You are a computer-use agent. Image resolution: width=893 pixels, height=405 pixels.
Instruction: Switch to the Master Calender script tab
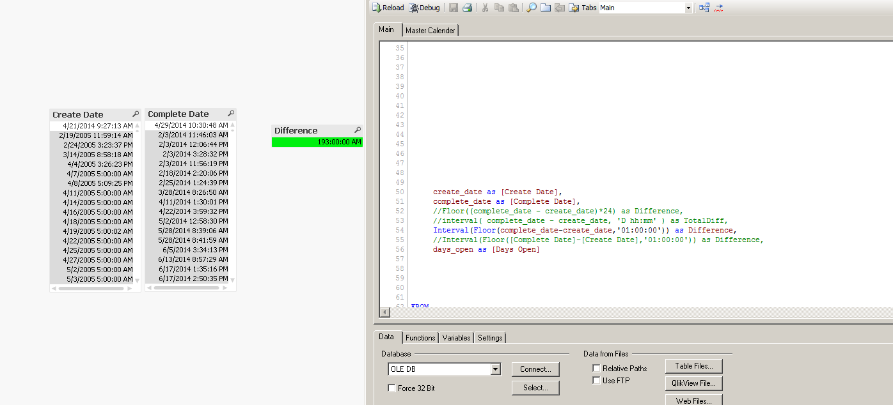pyautogui.click(x=431, y=31)
